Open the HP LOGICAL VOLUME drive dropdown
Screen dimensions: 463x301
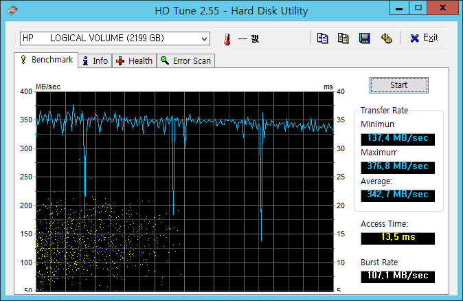(115, 38)
